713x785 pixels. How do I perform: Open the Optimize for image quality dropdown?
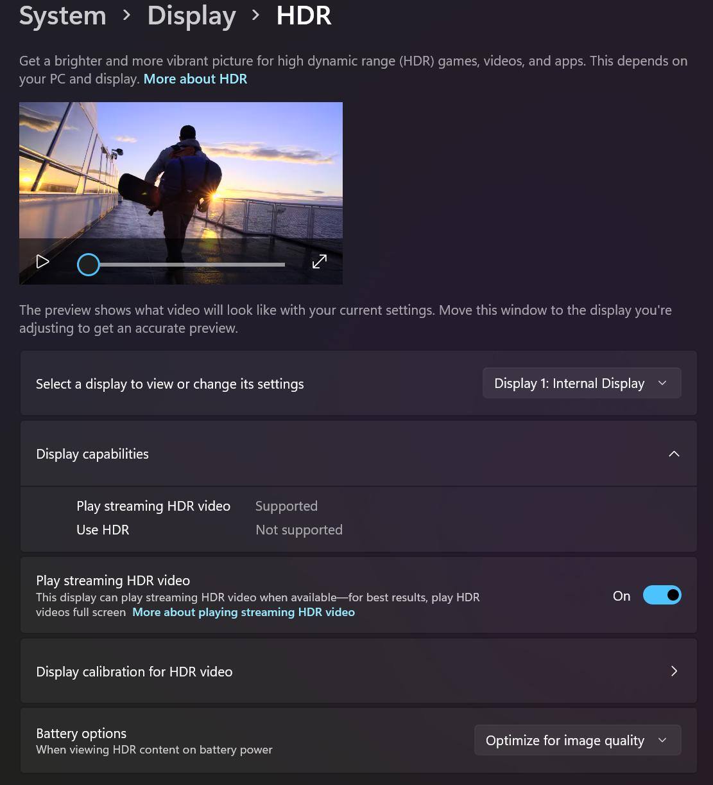565,741
